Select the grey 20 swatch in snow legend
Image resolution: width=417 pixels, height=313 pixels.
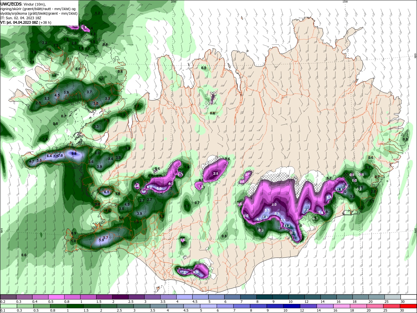pyautogui.click(x=377, y=297)
